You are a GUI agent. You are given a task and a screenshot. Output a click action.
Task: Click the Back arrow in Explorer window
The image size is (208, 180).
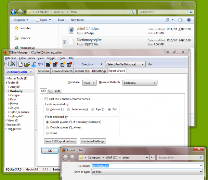point(14,12)
